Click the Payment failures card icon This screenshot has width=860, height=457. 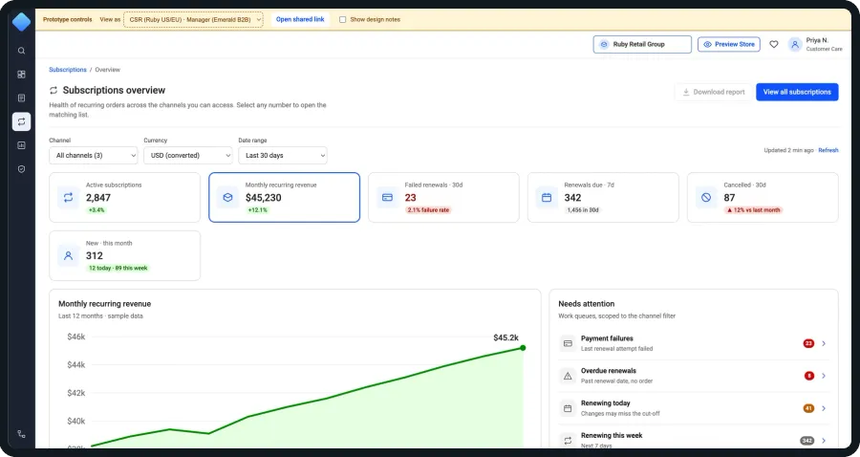568,343
